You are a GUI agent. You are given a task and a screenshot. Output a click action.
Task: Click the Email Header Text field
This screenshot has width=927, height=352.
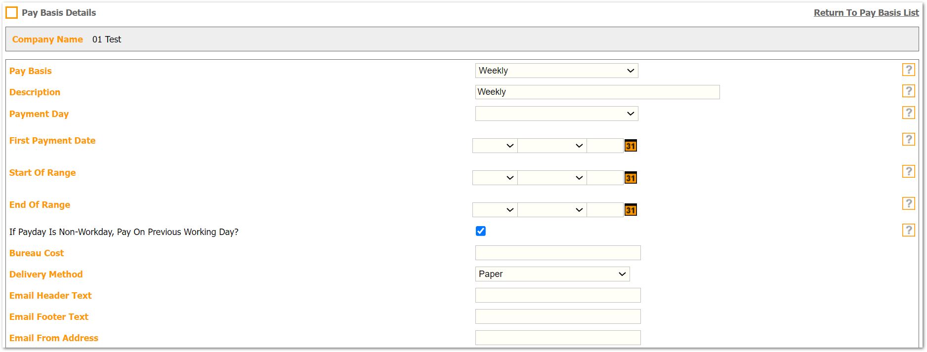(x=557, y=295)
